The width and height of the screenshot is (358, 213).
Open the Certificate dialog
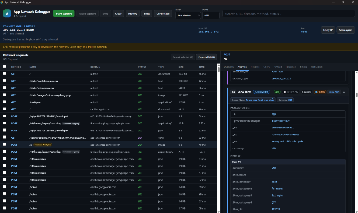(x=163, y=14)
